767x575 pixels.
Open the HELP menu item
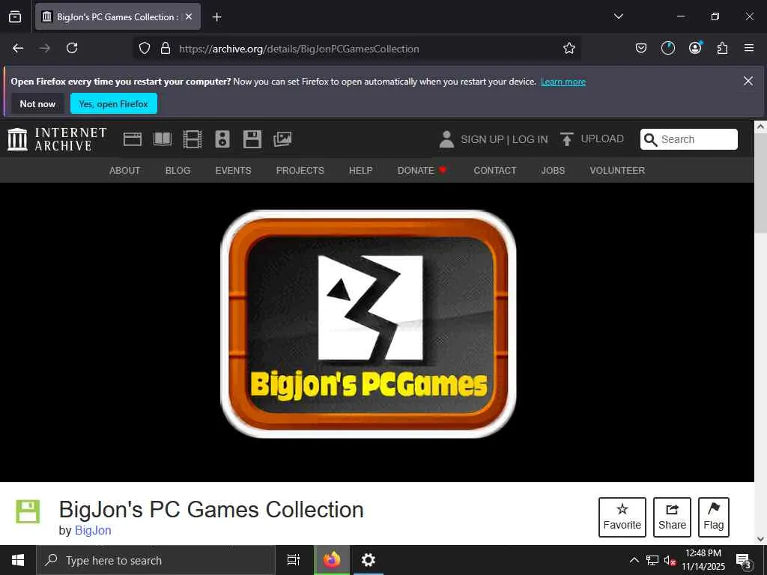point(360,170)
